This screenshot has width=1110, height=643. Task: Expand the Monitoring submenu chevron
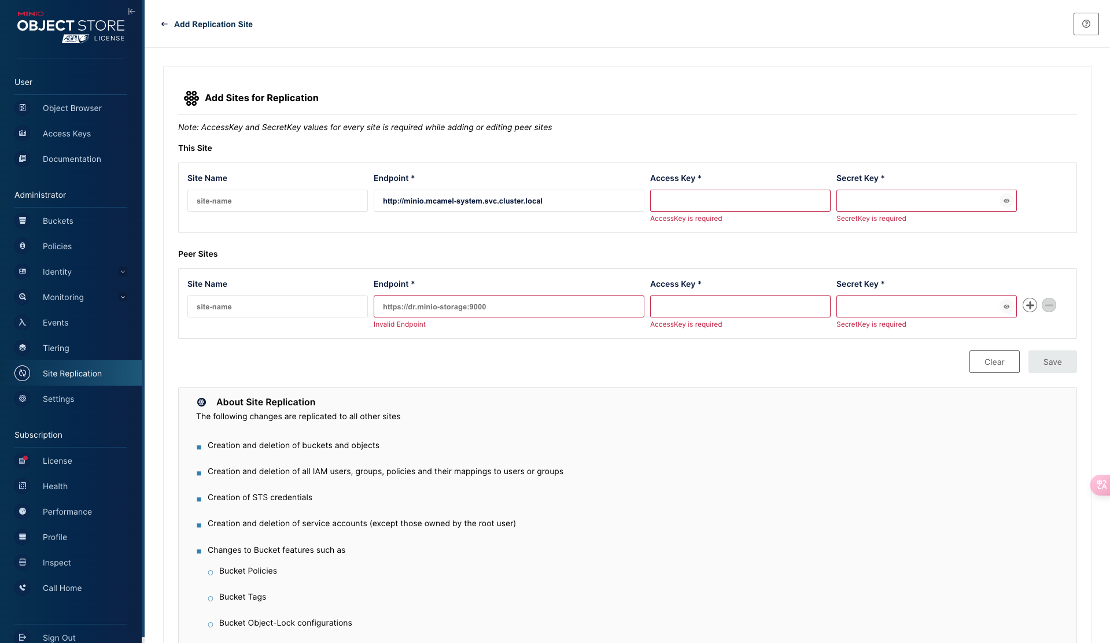pos(123,297)
